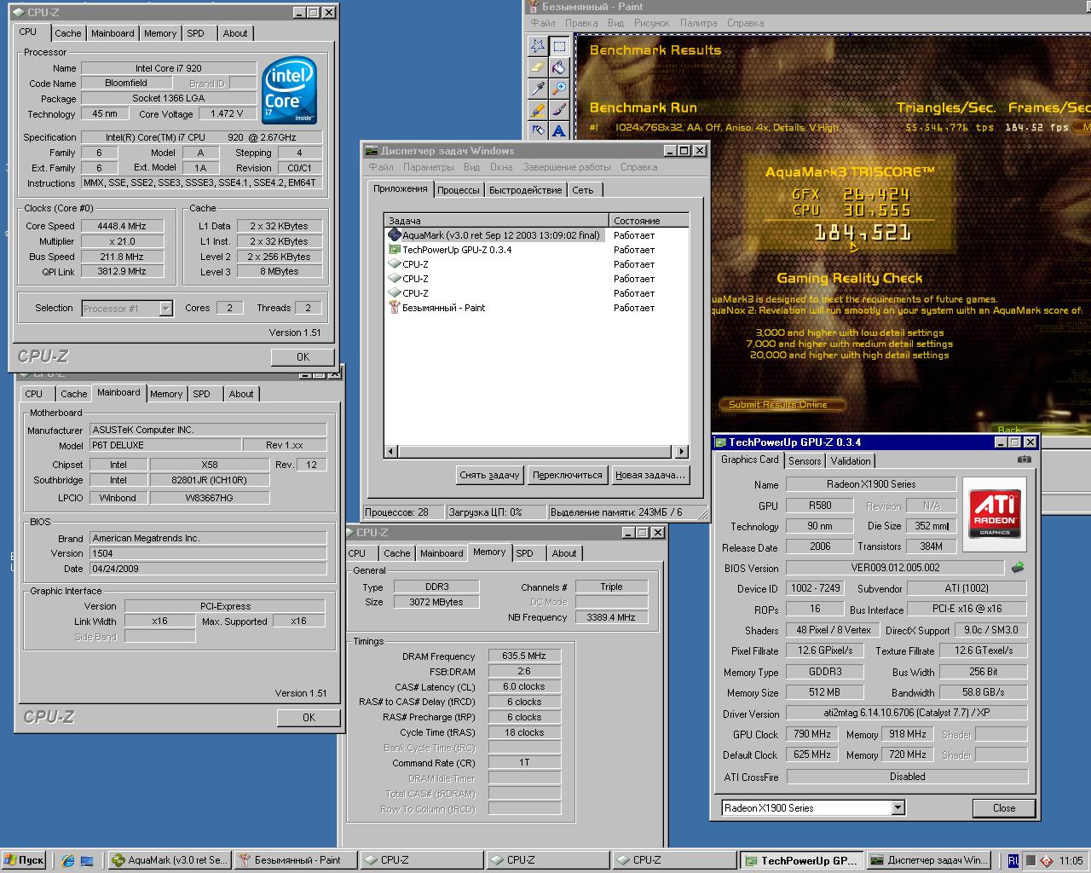Click the Переключиться button
Image resolution: width=1091 pixels, height=873 pixels.
pyautogui.click(x=567, y=475)
